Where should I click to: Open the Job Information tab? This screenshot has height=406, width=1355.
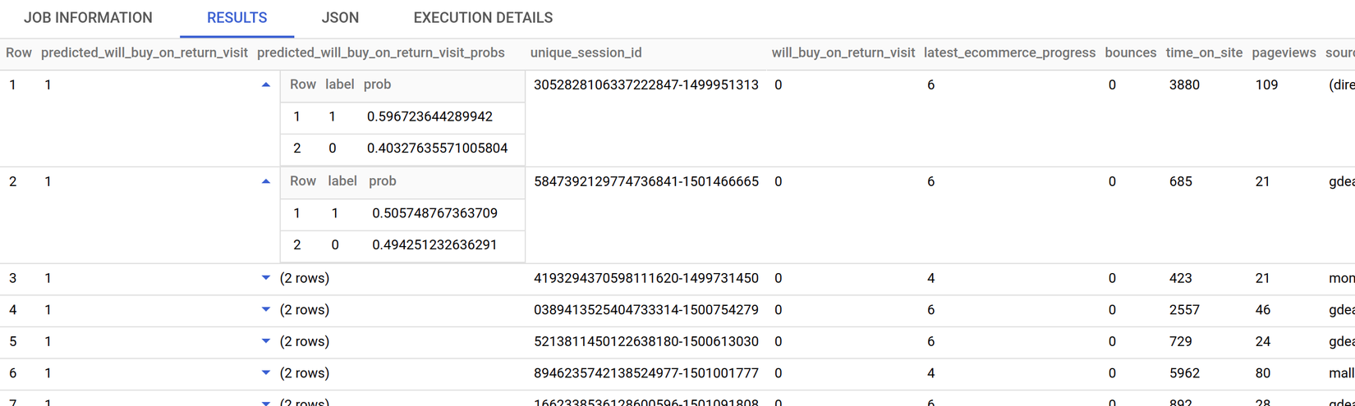click(88, 18)
